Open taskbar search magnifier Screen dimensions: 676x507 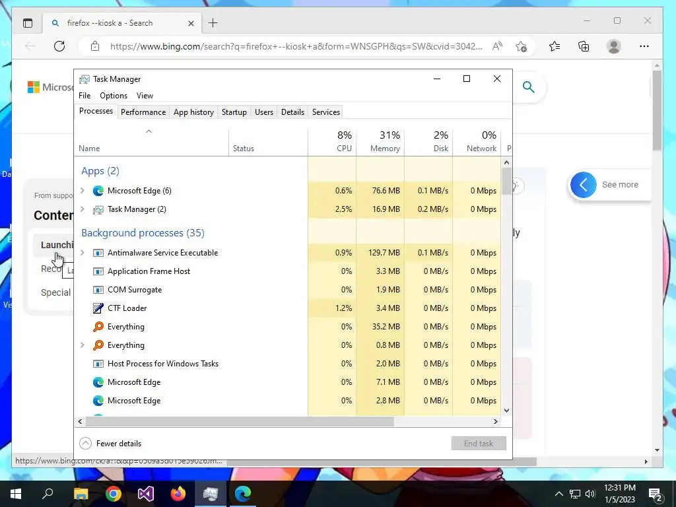pyautogui.click(x=48, y=494)
